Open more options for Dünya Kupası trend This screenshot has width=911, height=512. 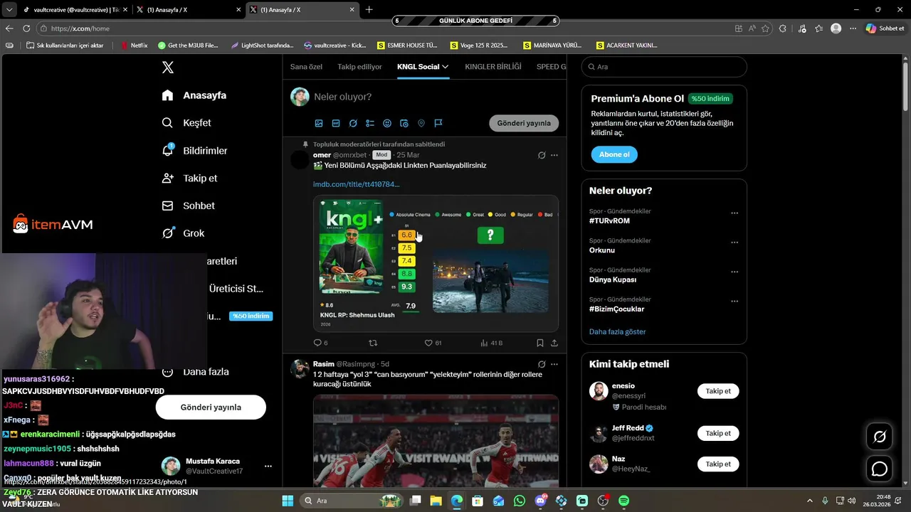pyautogui.click(x=734, y=272)
